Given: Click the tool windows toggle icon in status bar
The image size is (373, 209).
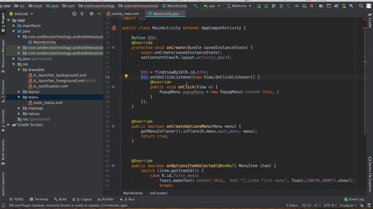Looking at the screenshot, I should tap(3, 205).
